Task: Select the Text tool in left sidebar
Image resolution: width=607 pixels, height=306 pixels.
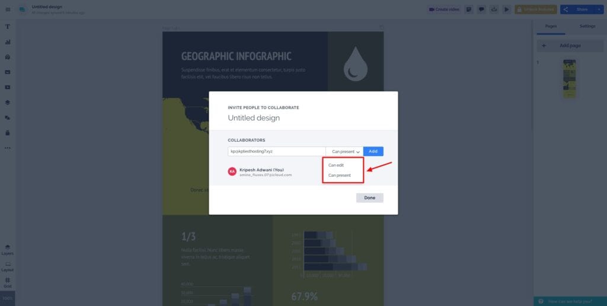Action: (x=8, y=27)
